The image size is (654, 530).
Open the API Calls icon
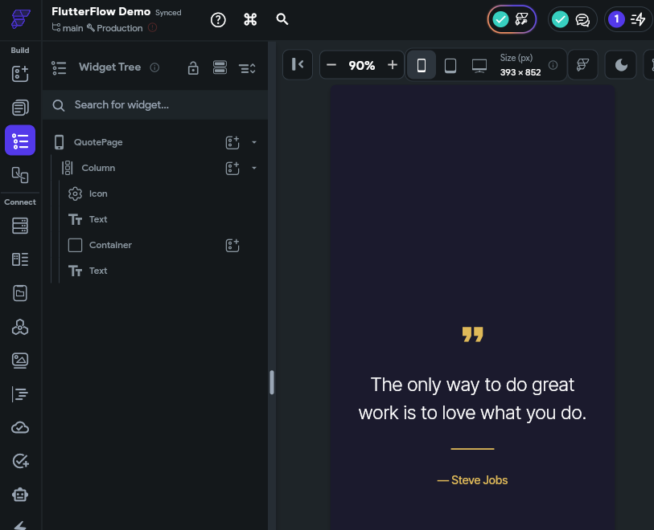coord(20,327)
